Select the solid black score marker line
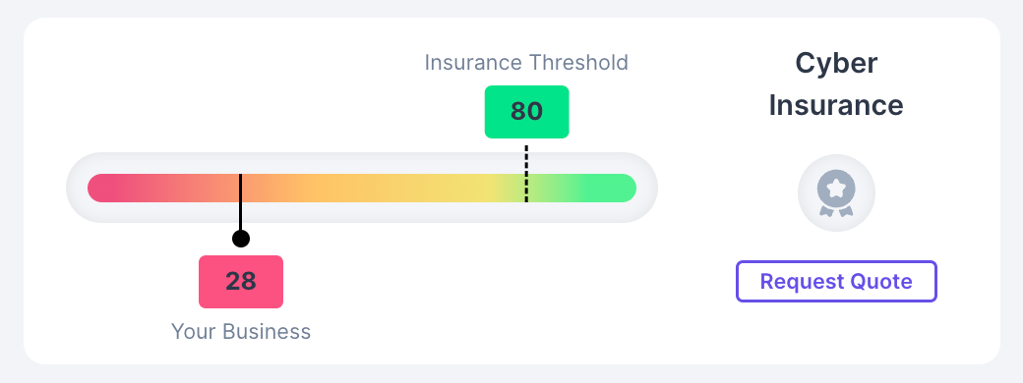The image size is (1023, 383). click(x=241, y=202)
